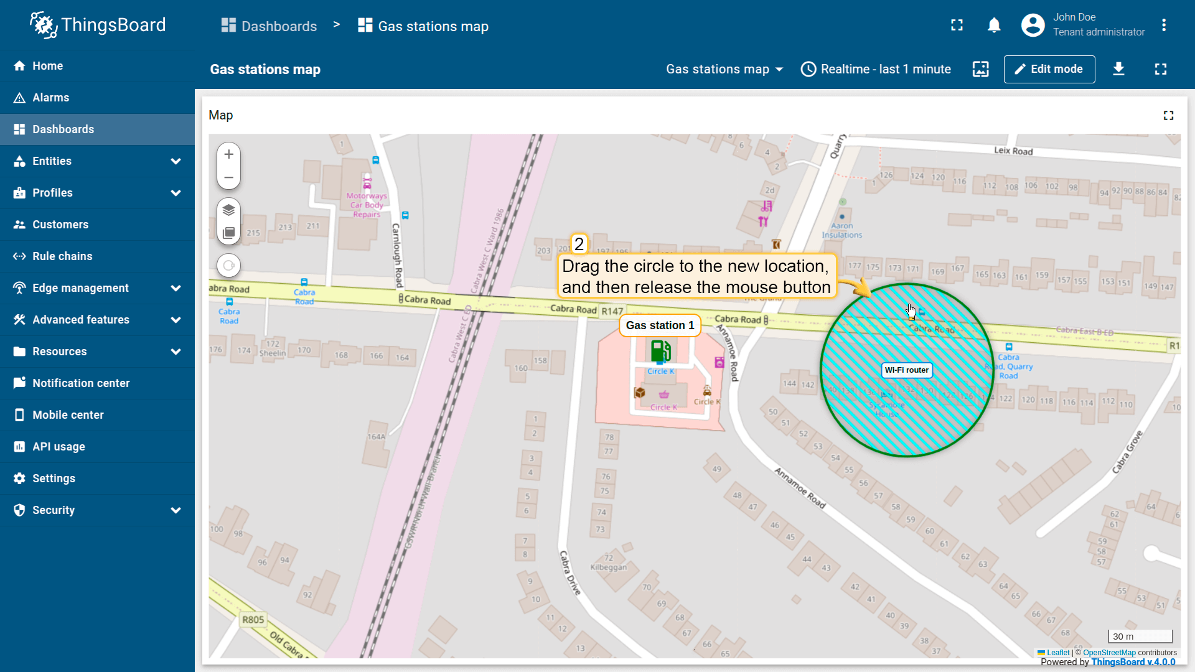Image resolution: width=1195 pixels, height=672 pixels.
Task: Go to Alarms in sidebar
Action: point(51,98)
